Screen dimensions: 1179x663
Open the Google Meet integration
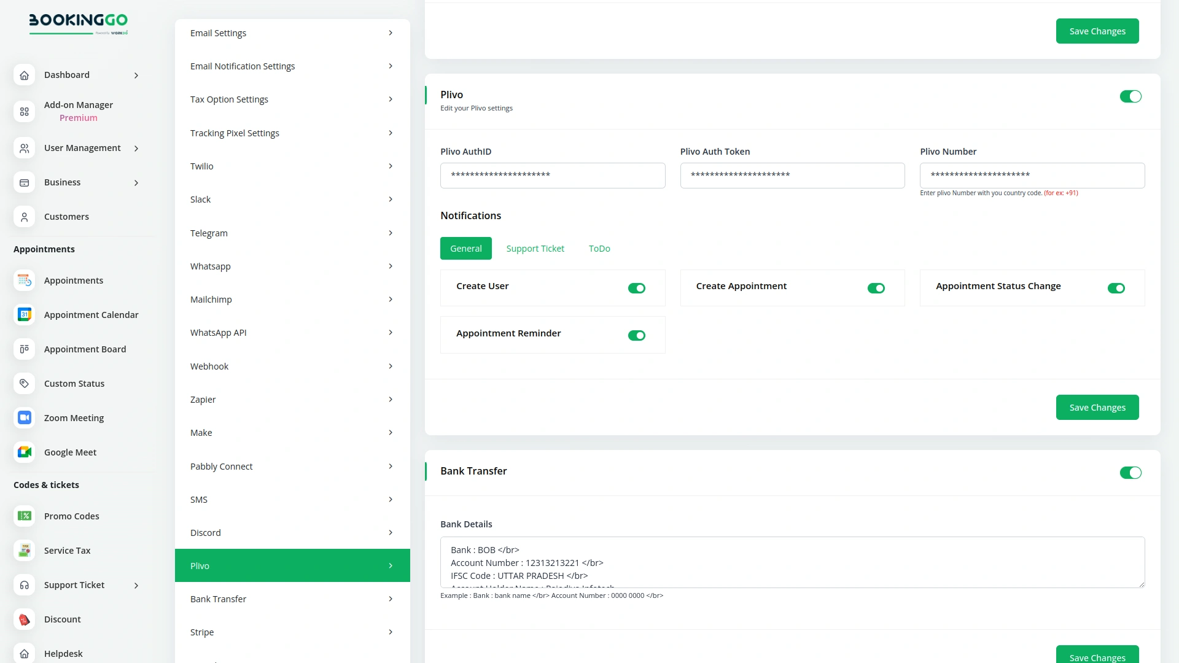click(69, 452)
